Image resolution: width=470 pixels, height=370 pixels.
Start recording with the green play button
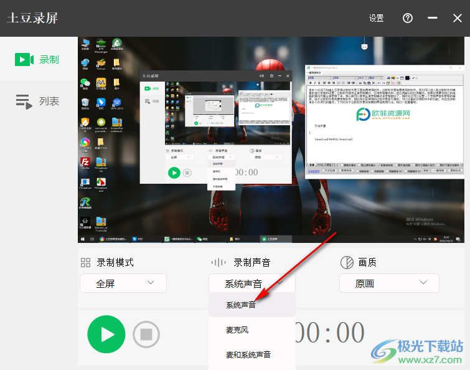pos(106,334)
